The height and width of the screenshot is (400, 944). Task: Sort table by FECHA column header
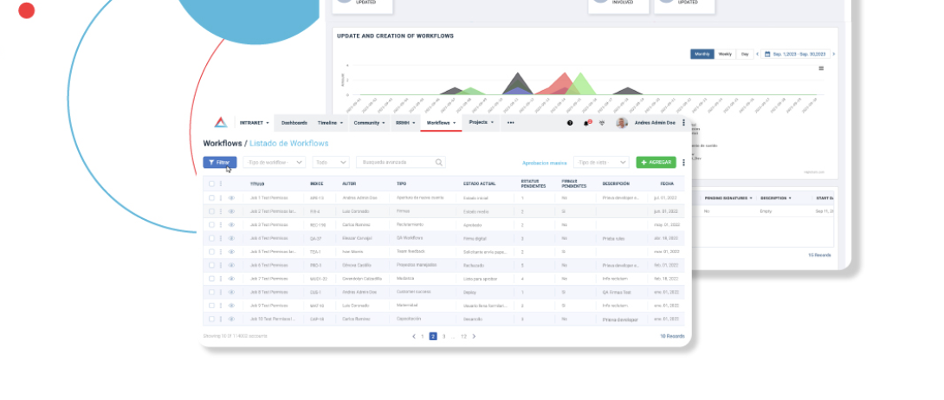click(x=667, y=184)
